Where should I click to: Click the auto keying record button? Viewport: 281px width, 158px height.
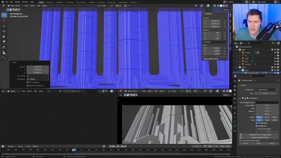104,146
